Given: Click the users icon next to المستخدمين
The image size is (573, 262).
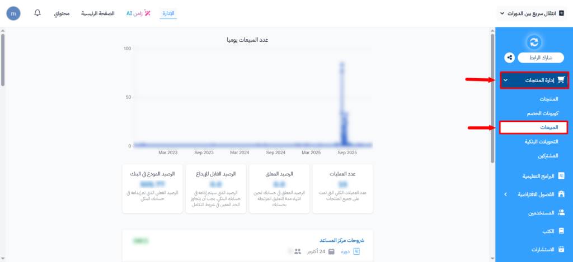Looking at the screenshot, I should point(561,213).
